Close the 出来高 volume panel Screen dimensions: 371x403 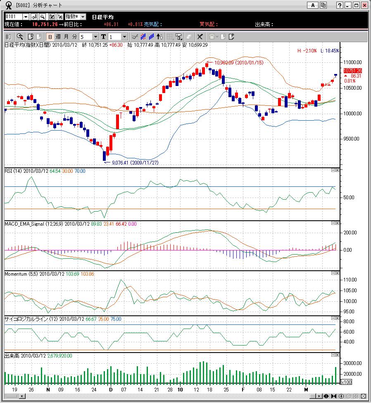tap(337, 355)
